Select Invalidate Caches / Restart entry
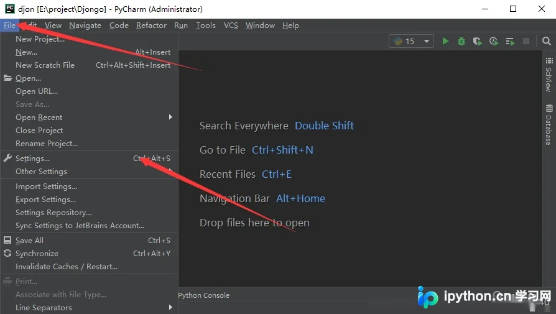The width and height of the screenshot is (556, 314). click(x=90, y=267)
